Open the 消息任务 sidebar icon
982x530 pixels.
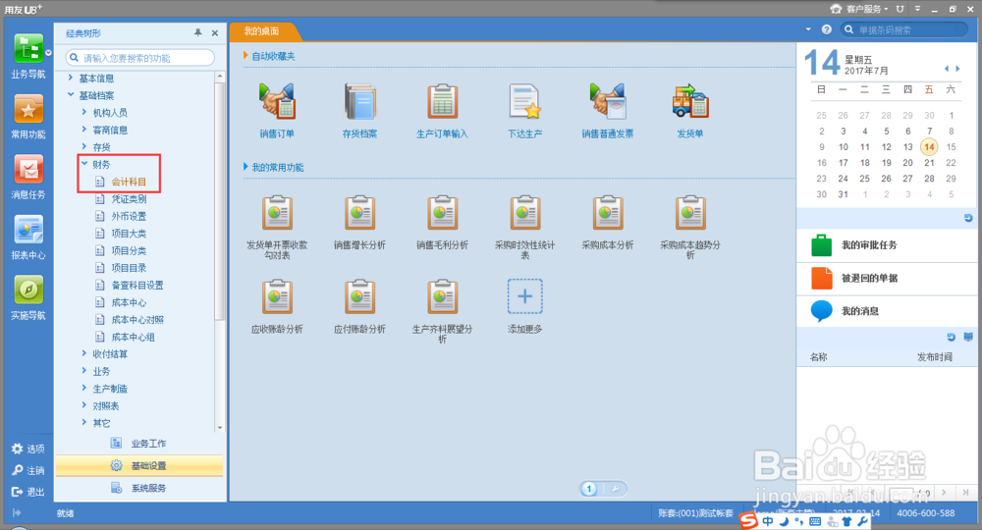click(x=28, y=170)
